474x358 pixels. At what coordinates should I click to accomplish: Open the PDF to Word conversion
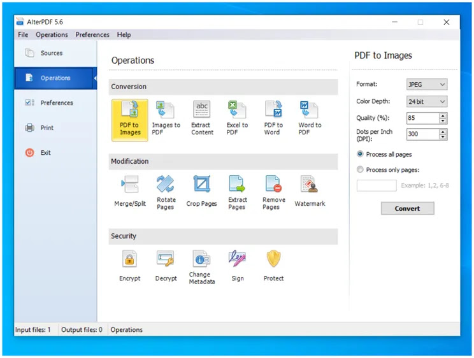(x=273, y=118)
